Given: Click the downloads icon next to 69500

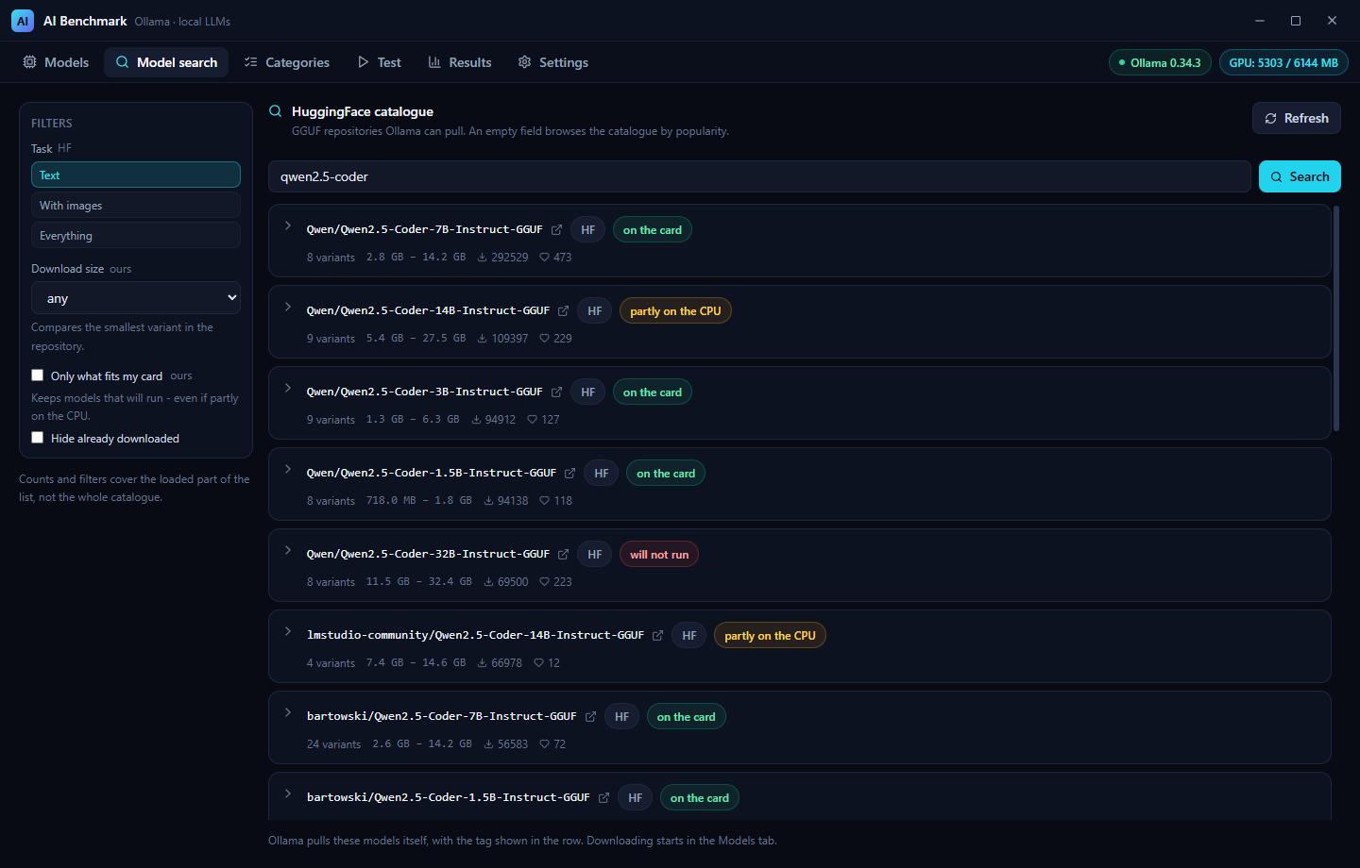Looking at the screenshot, I should point(488,581).
